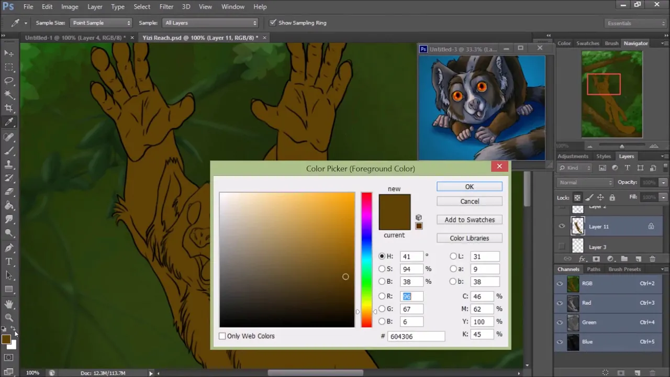Select the Rectangular Marquee tool
Viewport: 670px width, 377px height.
tap(9, 67)
